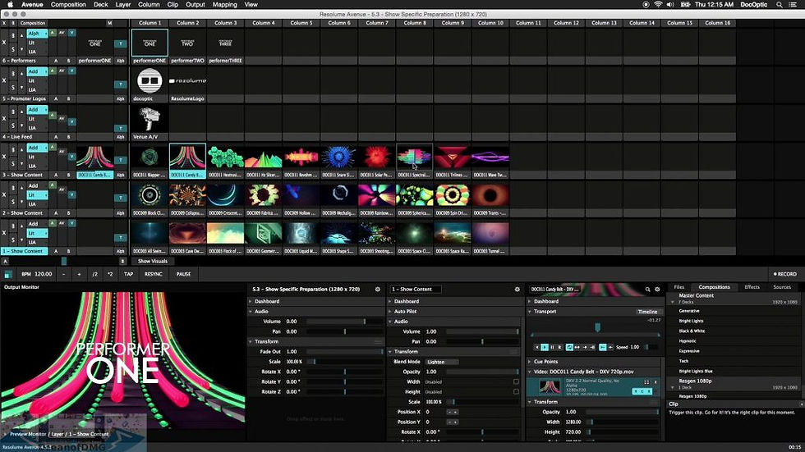805x452 pixels.
Task: Click composition X eject-all button in header
Action: [x=4, y=23]
